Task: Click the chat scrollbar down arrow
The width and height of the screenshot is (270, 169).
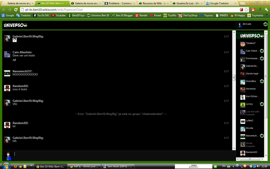Action: coord(234,148)
